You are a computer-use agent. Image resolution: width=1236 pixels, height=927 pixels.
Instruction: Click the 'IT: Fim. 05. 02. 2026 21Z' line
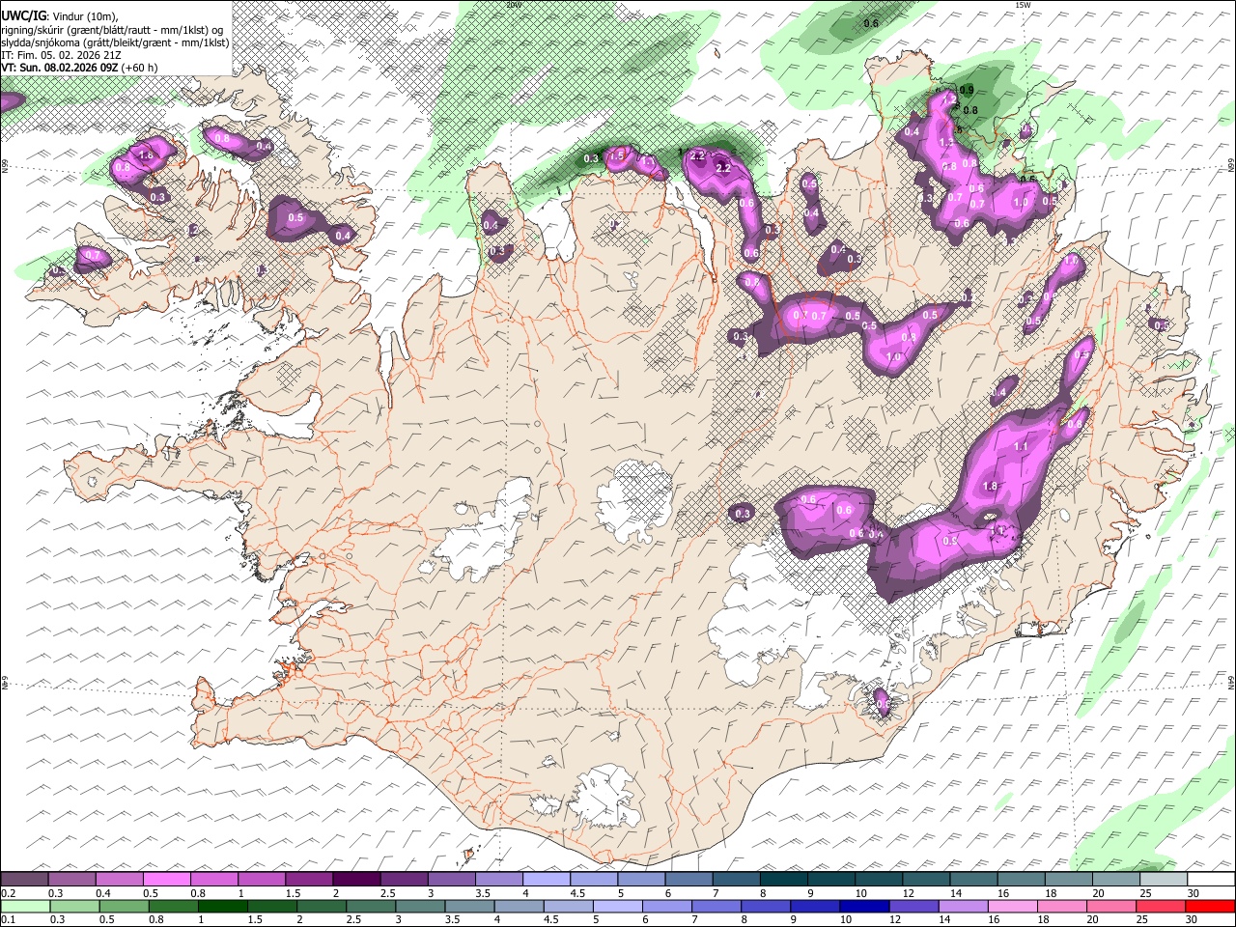point(62,55)
